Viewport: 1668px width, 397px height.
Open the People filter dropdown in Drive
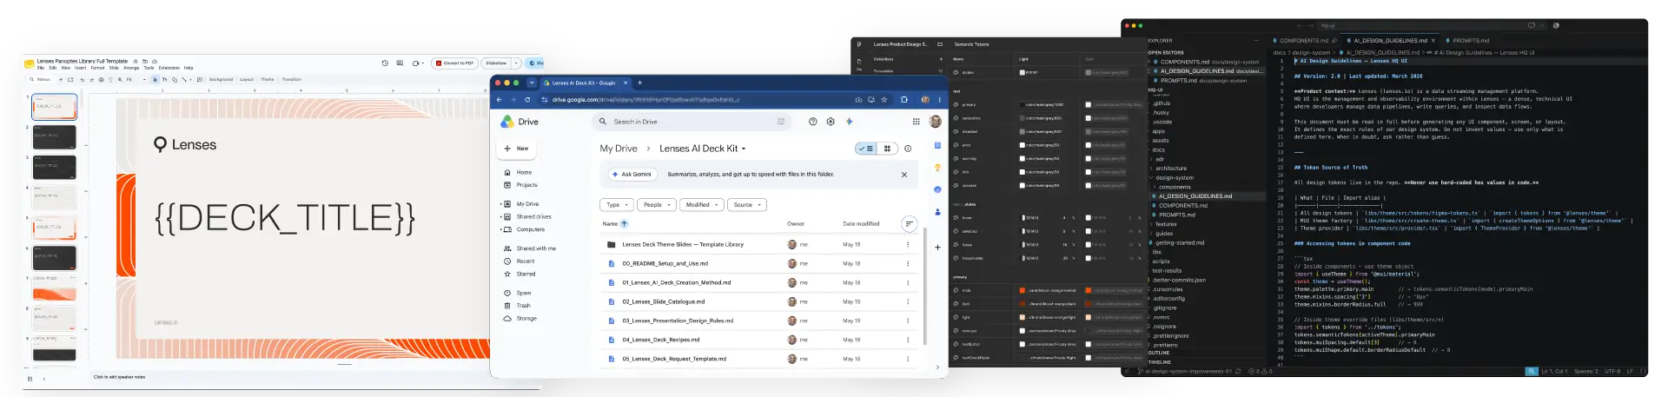[656, 205]
